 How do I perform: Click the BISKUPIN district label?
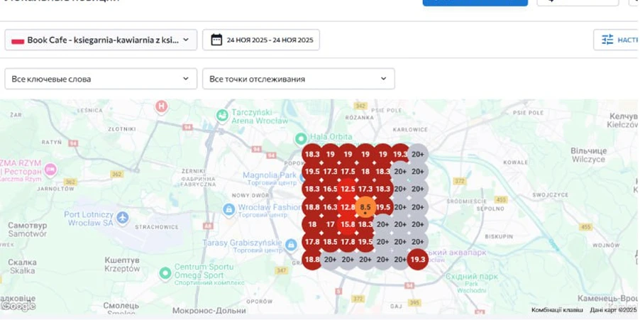pyautogui.click(x=498, y=236)
